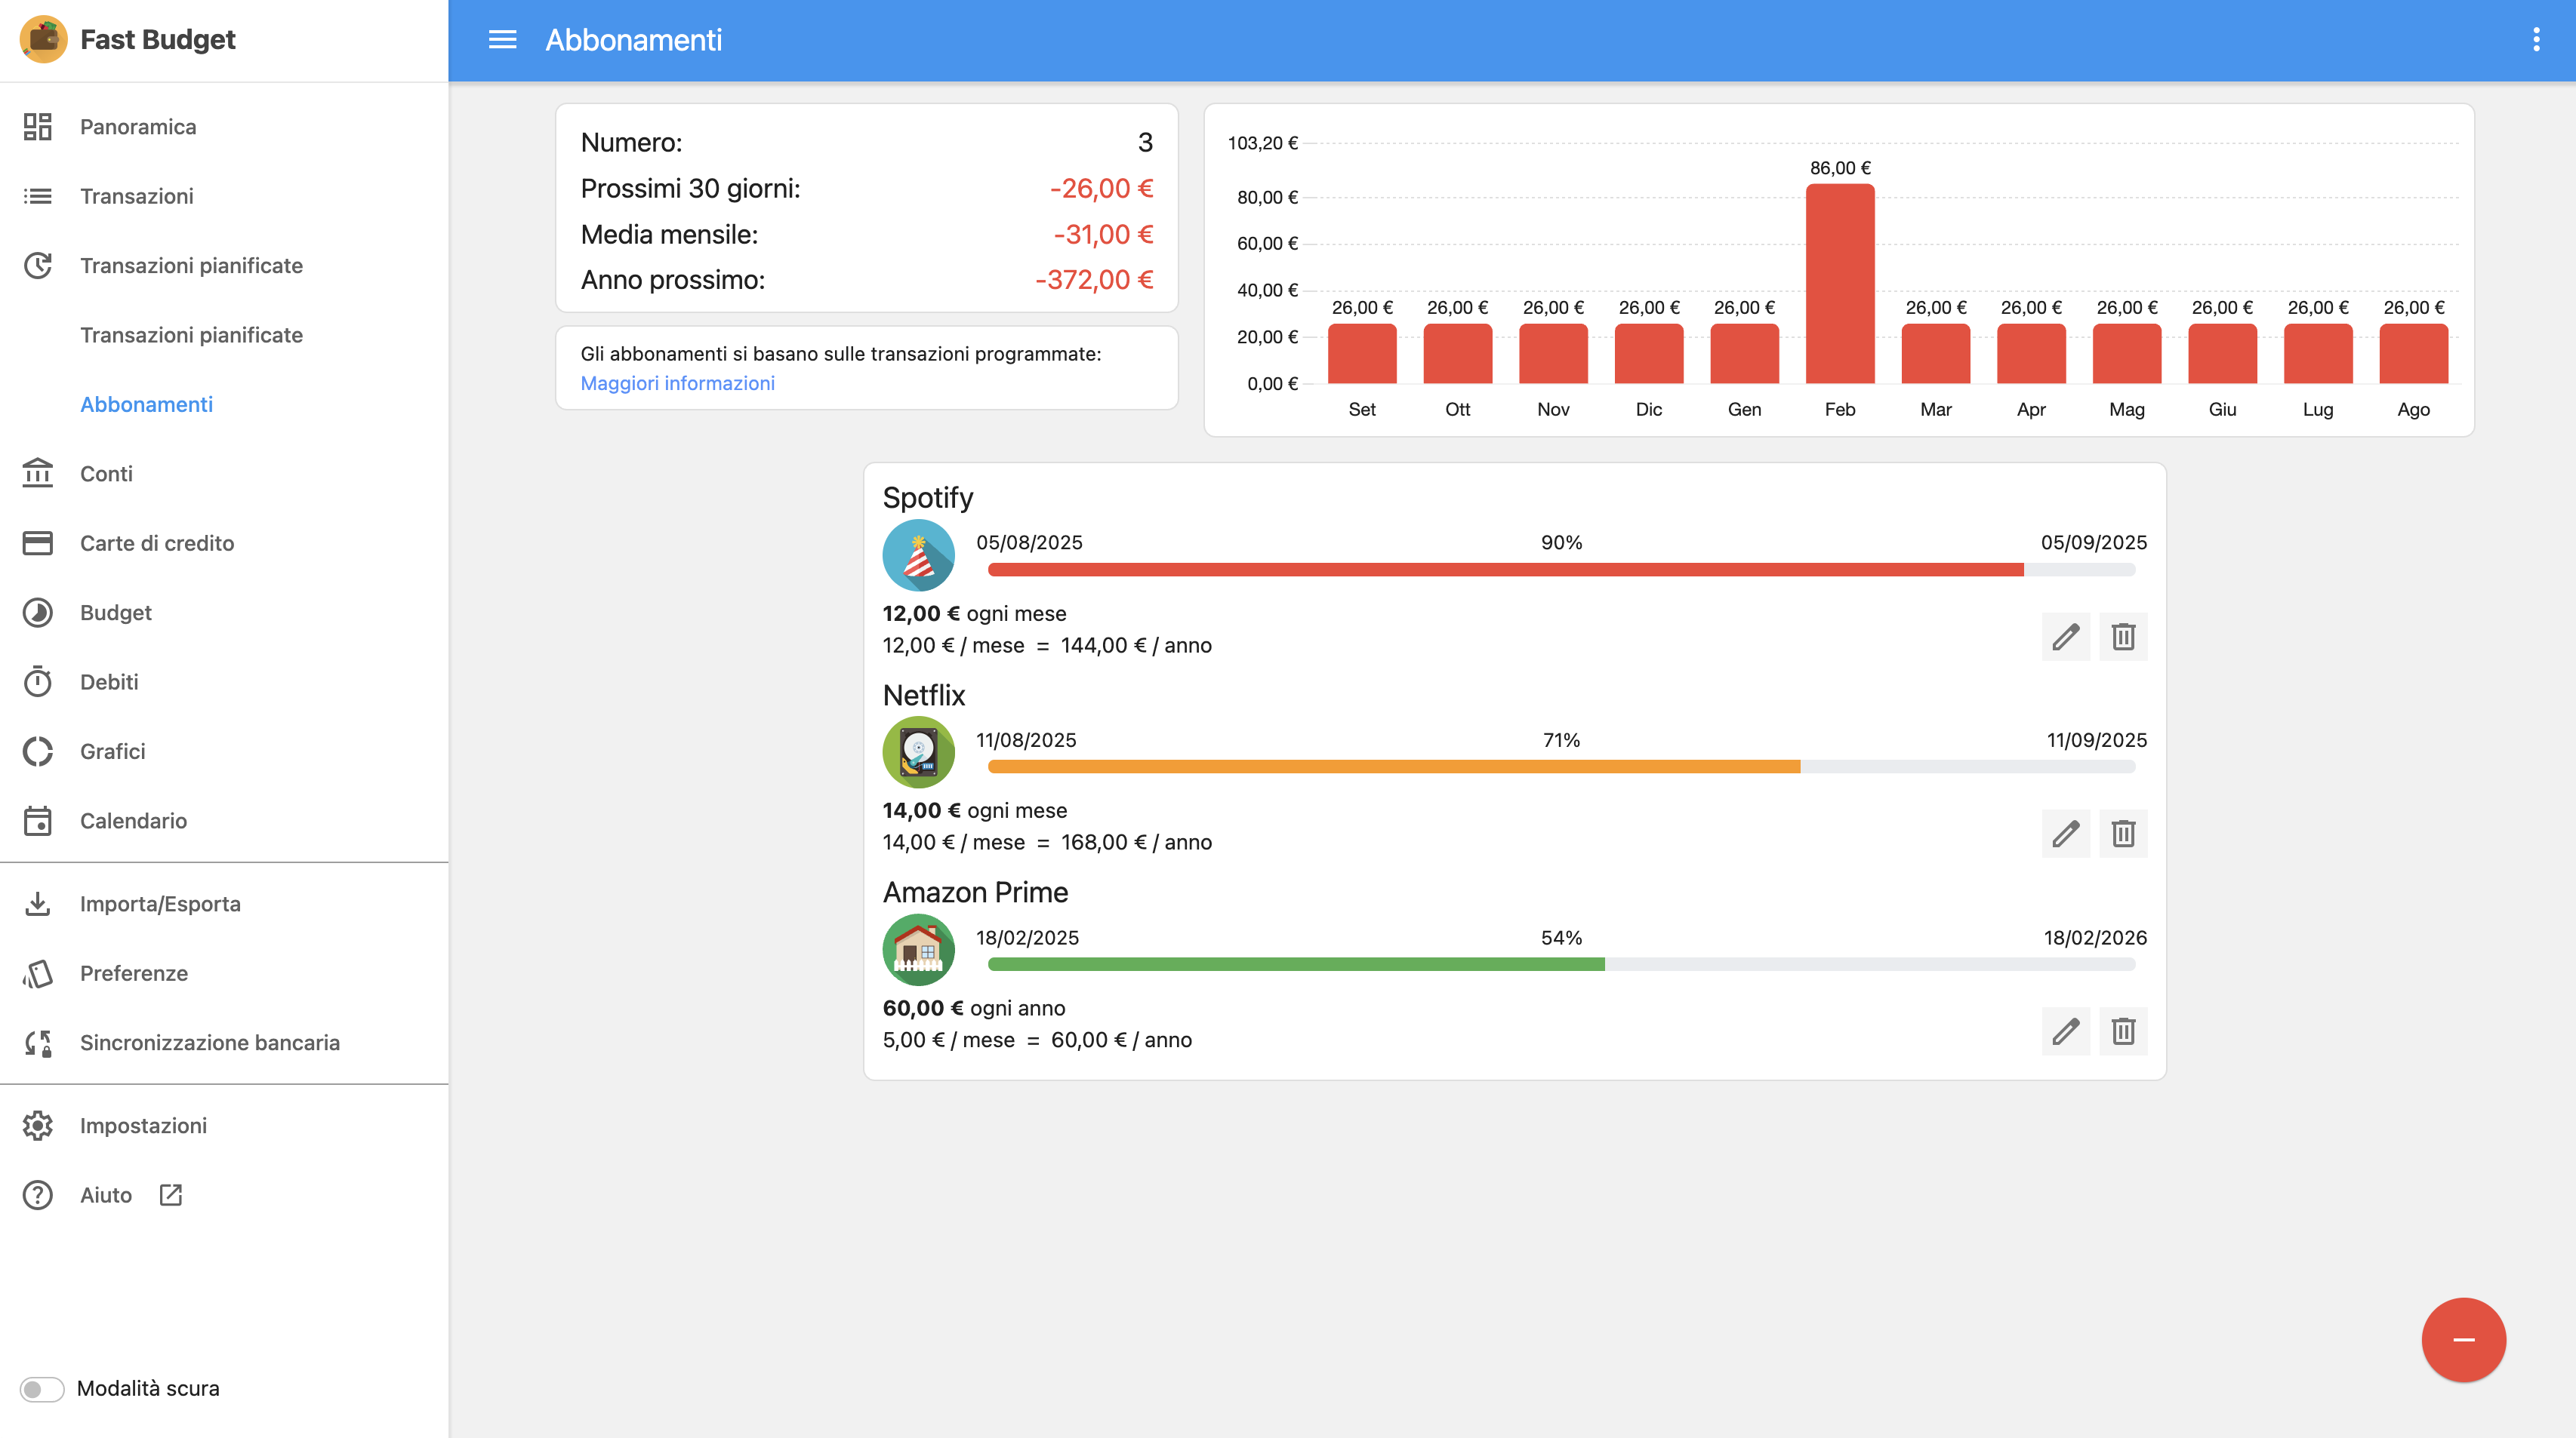Click the Netflix 71% progress bar
2576x1438 pixels.
pos(1561,767)
